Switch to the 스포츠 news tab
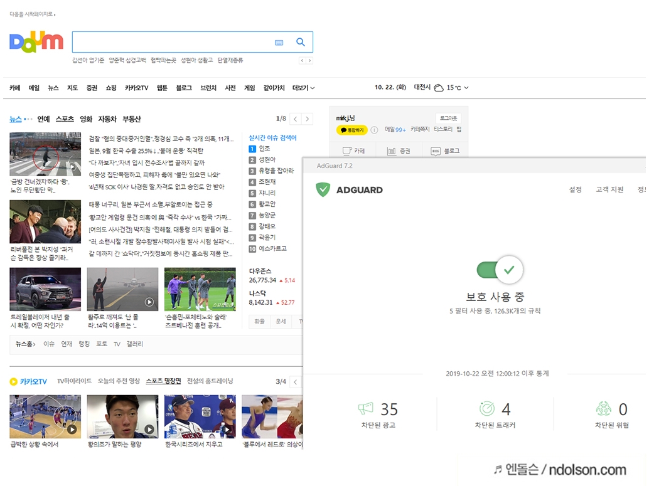The image size is (649, 486). coord(65,119)
